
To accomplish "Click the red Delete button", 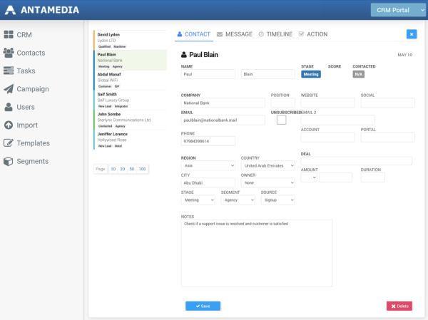I will (x=399, y=306).
